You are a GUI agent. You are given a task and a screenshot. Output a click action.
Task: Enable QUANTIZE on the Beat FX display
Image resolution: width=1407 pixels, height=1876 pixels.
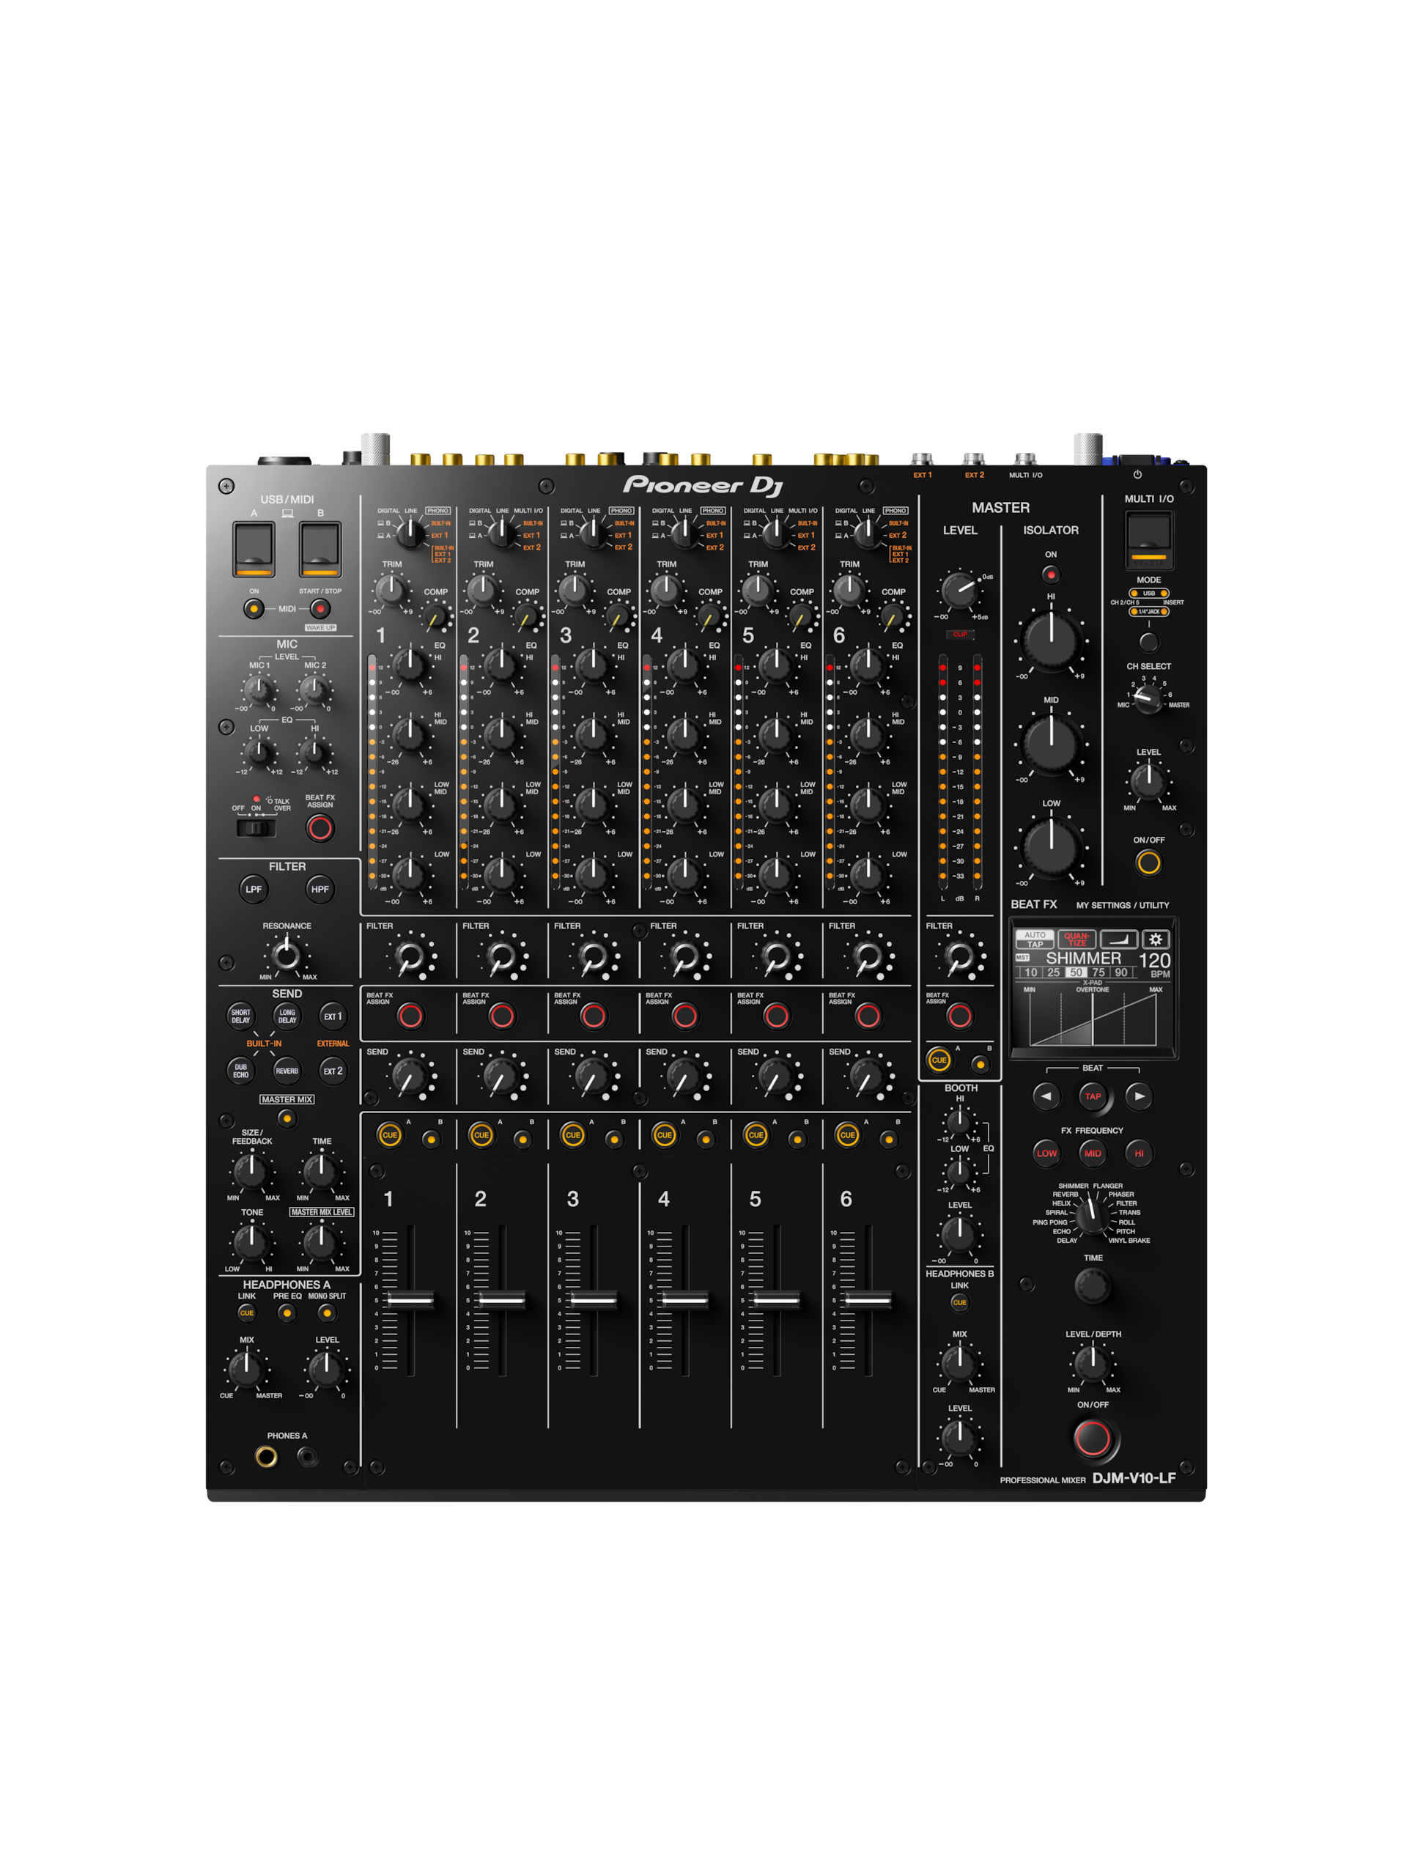(1078, 939)
